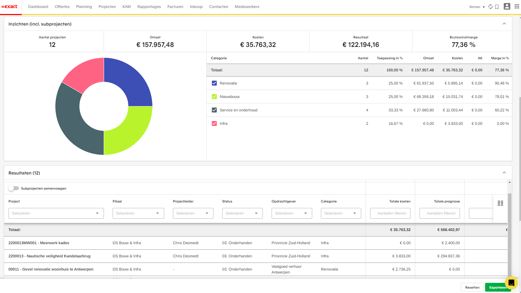Uncheck Service en onderhoud checkbox
This screenshot has height=293, width=521.
[214, 110]
